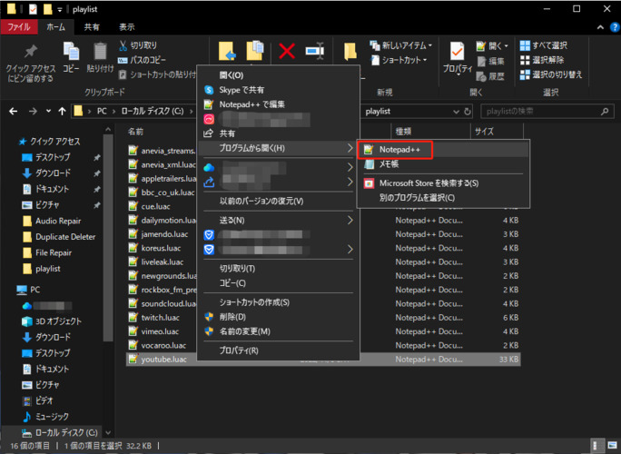Select 3D Objects (3D オブジェクト) in sidebar

click(x=52, y=321)
